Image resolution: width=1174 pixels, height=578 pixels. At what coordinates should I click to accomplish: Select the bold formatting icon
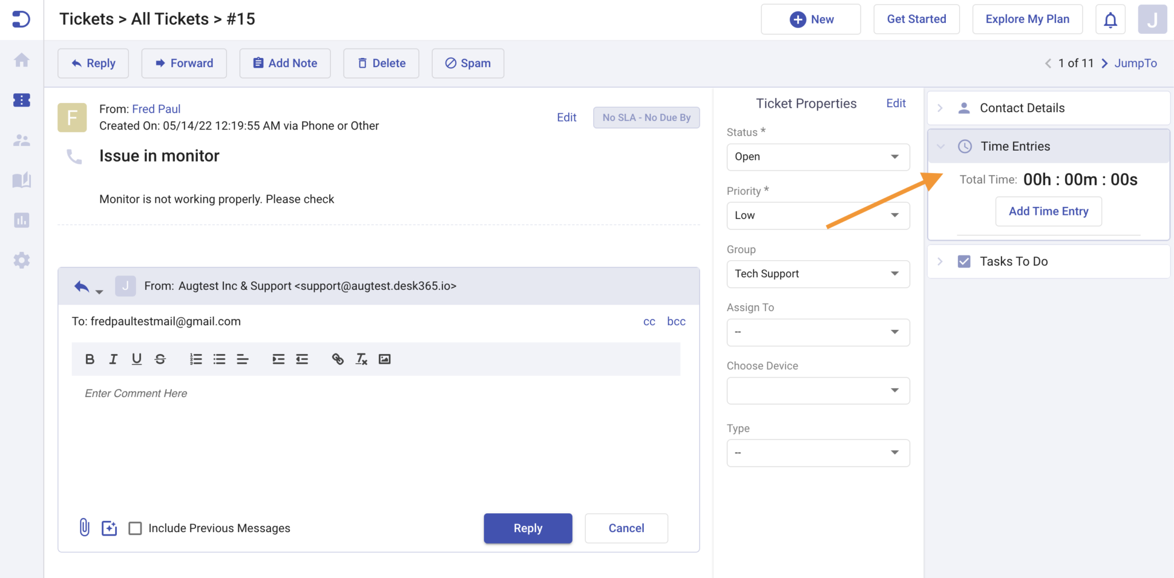(89, 359)
